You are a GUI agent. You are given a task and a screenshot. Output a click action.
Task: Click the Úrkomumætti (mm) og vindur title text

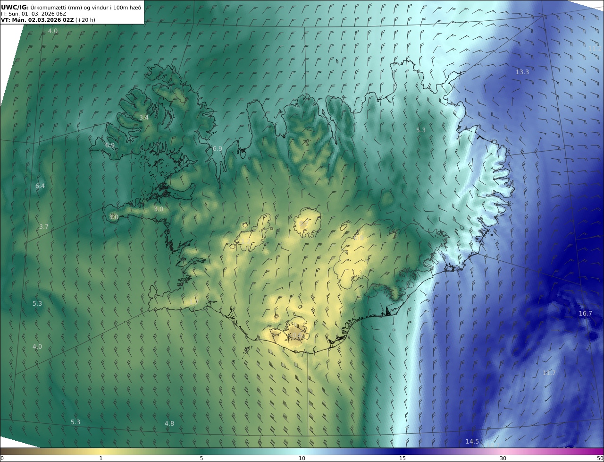[85, 7]
